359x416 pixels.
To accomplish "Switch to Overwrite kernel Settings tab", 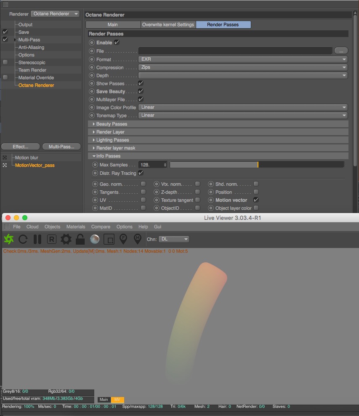I will coord(168,24).
